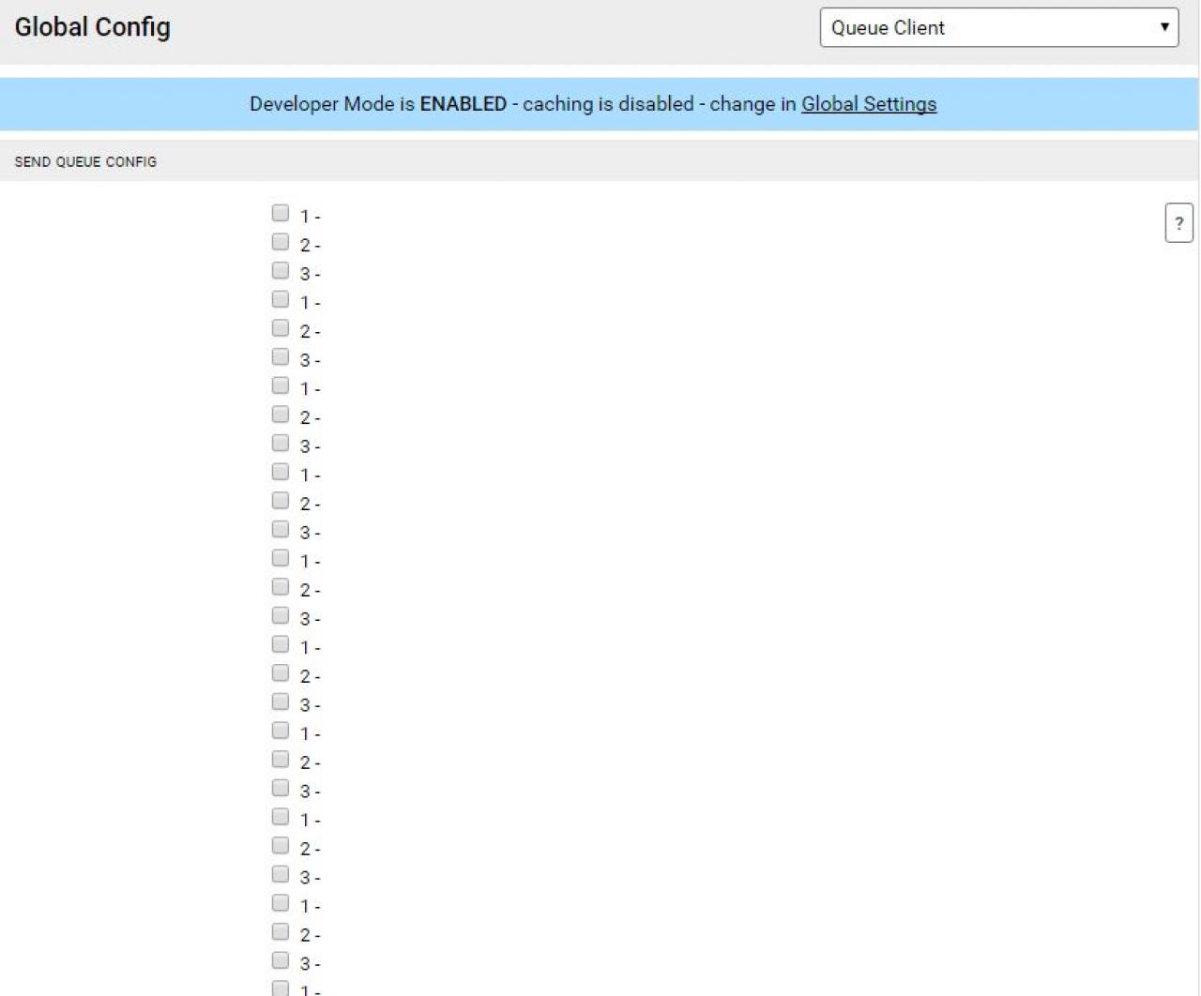Check the last fully visible "3 -" checkbox
Image resolution: width=1201 pixels, height=996 pixels.
tap(281, 960)
